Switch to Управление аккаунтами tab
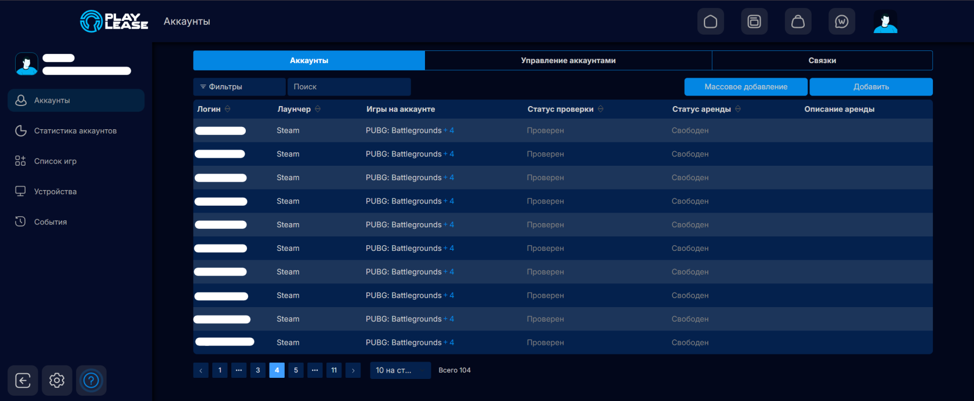The width and height of the screenshot is (974, 401). click(x=568, y=60)
